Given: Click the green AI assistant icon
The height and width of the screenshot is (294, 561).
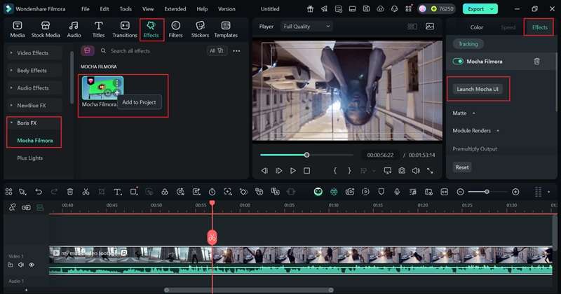Looking at the screenshot, I should (318, 192).
